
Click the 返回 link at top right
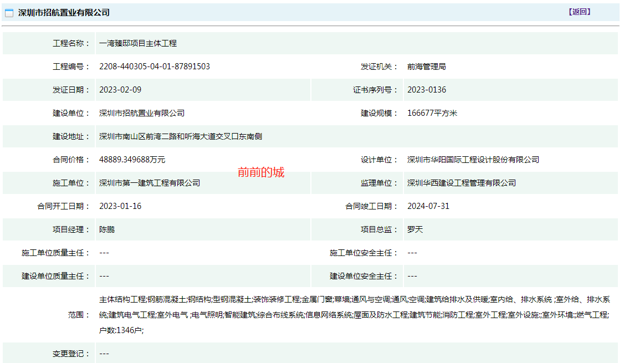(x=580, y=12)
